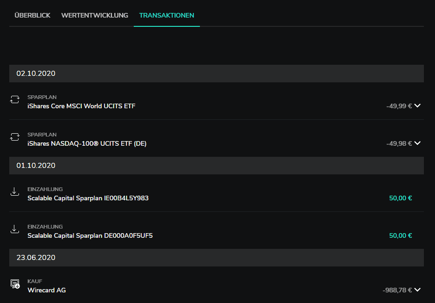Viewport: 435px width, 303px height.
Task: Click the 01.10.2020 date header
Action: pos(217,166)
